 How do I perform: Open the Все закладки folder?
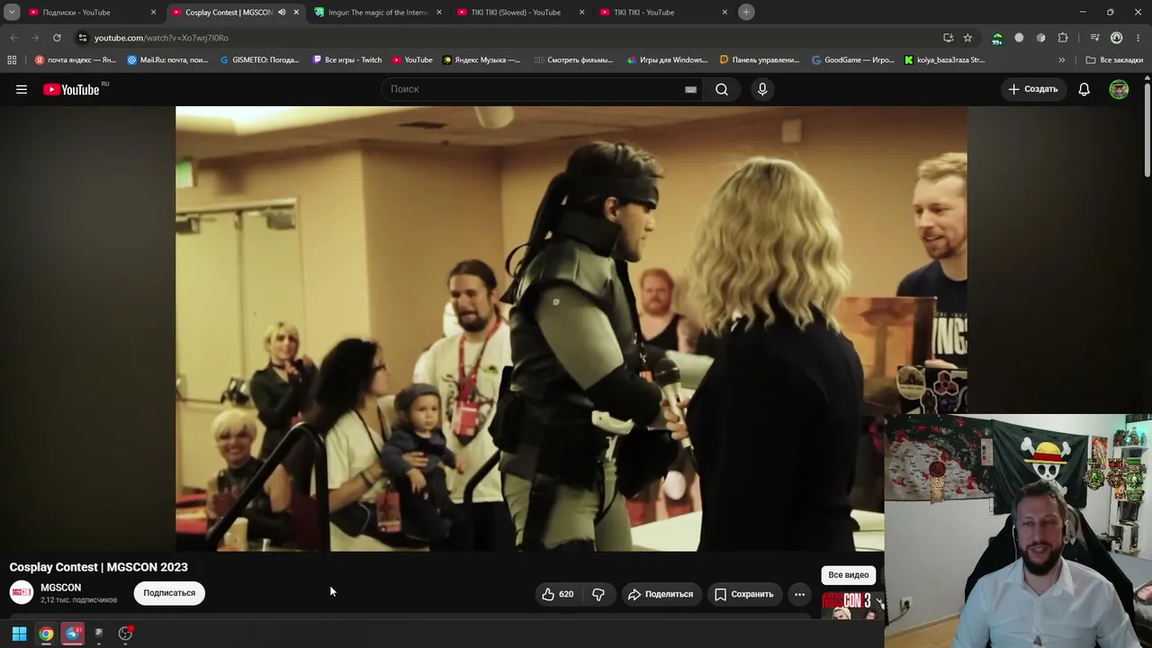point(1114,60)
